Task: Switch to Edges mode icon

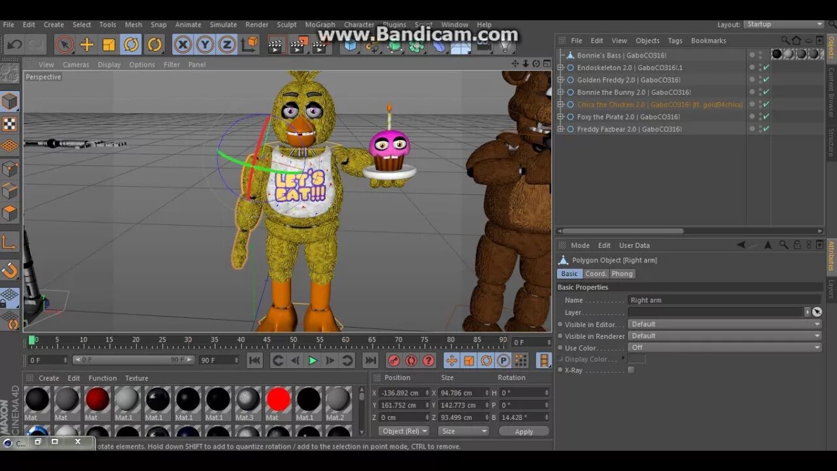Action: point(10,191)
